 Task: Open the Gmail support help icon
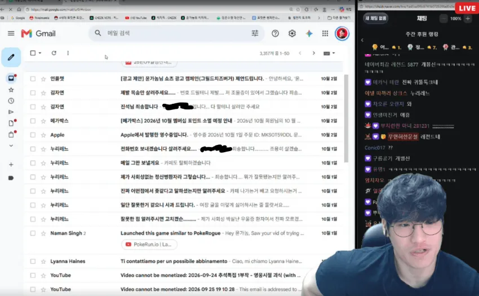(275, 33)
